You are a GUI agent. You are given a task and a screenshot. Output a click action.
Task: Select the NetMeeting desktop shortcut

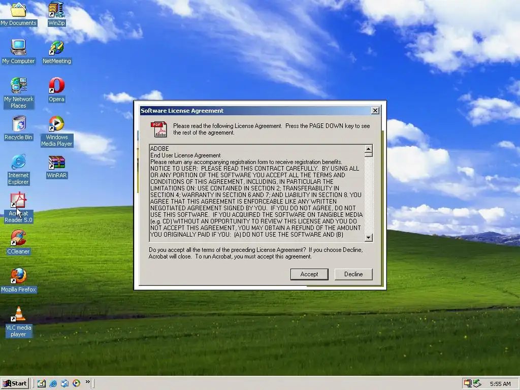pyautogui.click(x=57, y=52)
